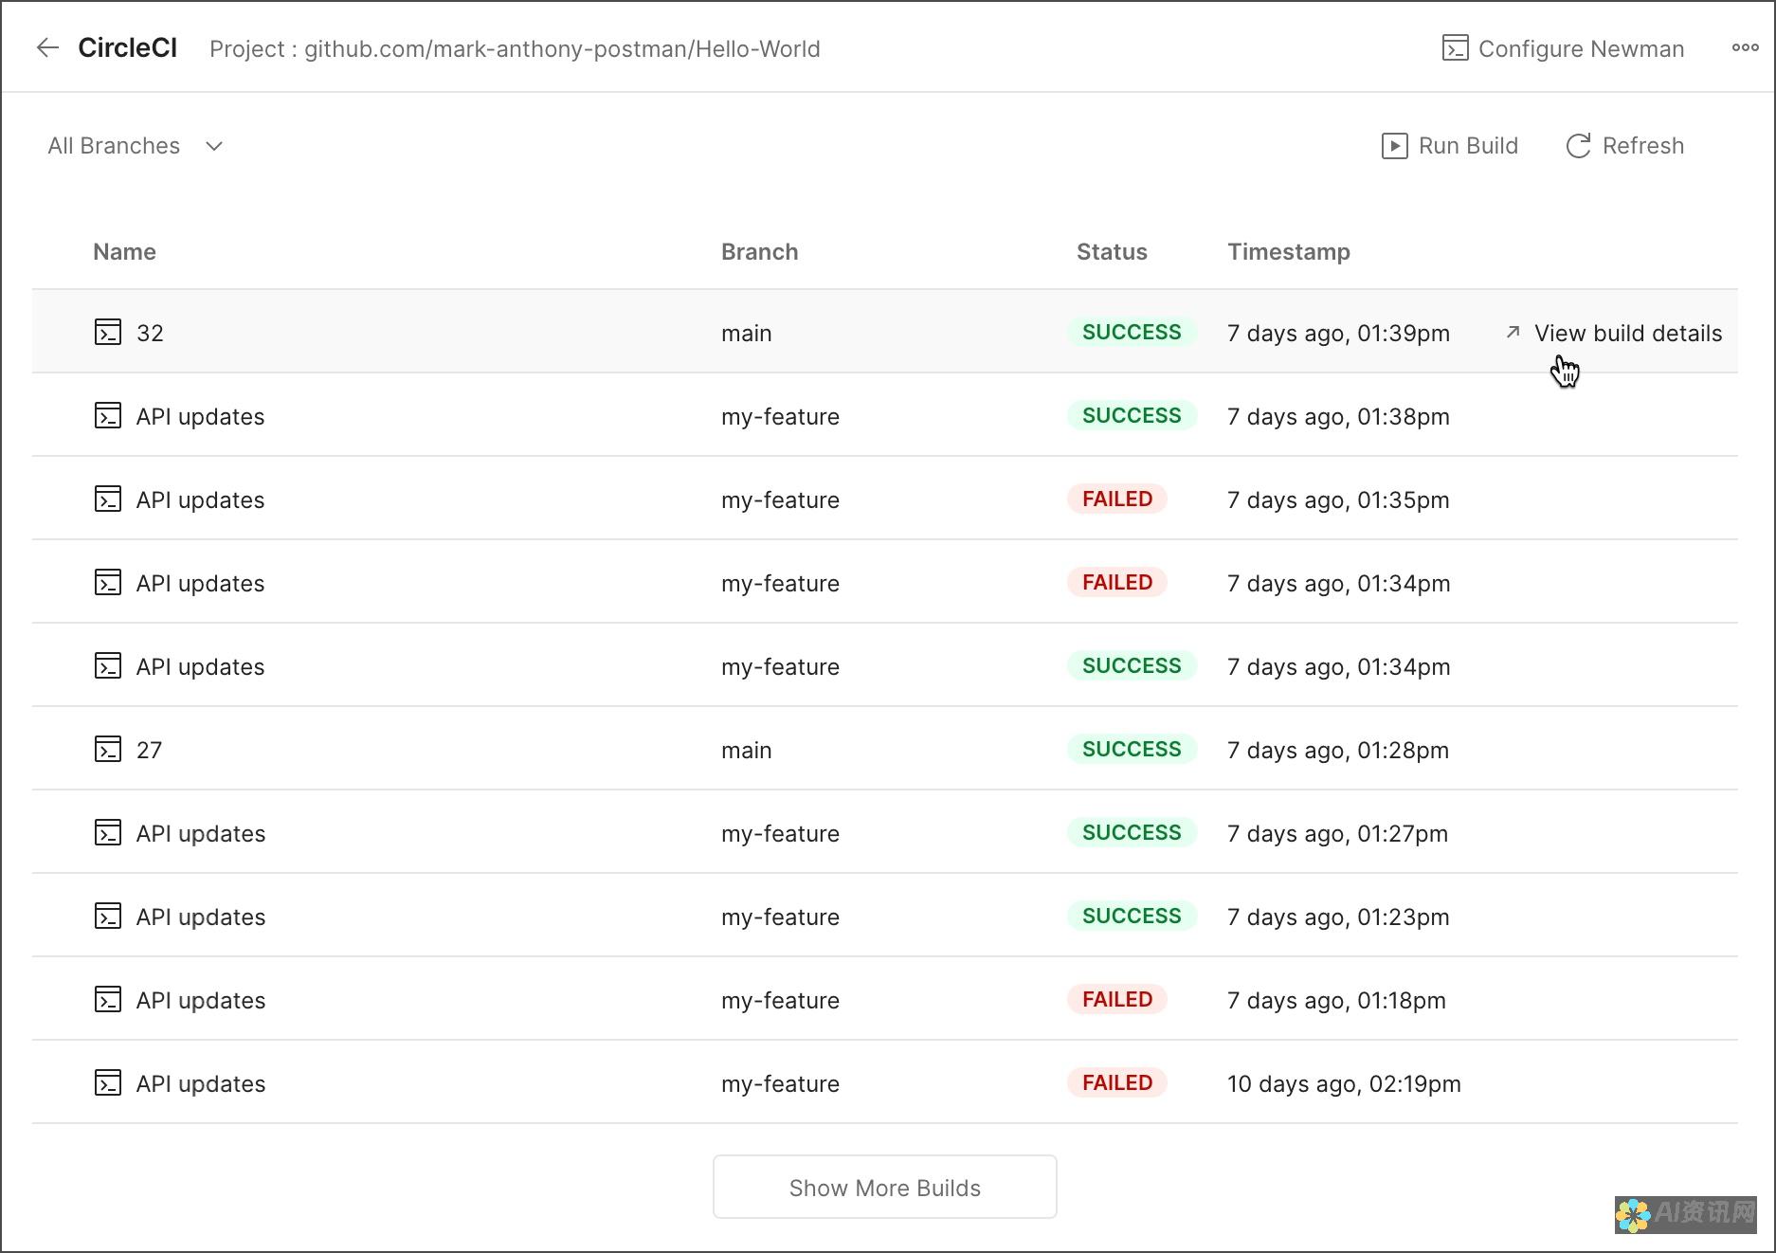Click SUCCESS badge of build 32

1132,332
